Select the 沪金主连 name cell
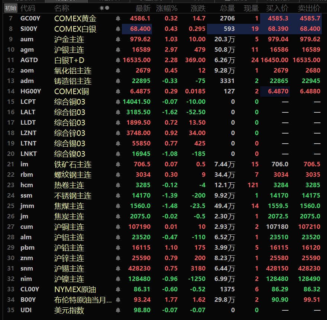327x320 pixels. click(69, 39)
